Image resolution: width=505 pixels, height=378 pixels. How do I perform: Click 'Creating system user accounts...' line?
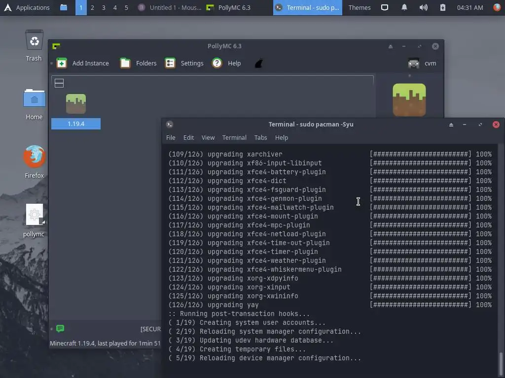tap(247, 322)
